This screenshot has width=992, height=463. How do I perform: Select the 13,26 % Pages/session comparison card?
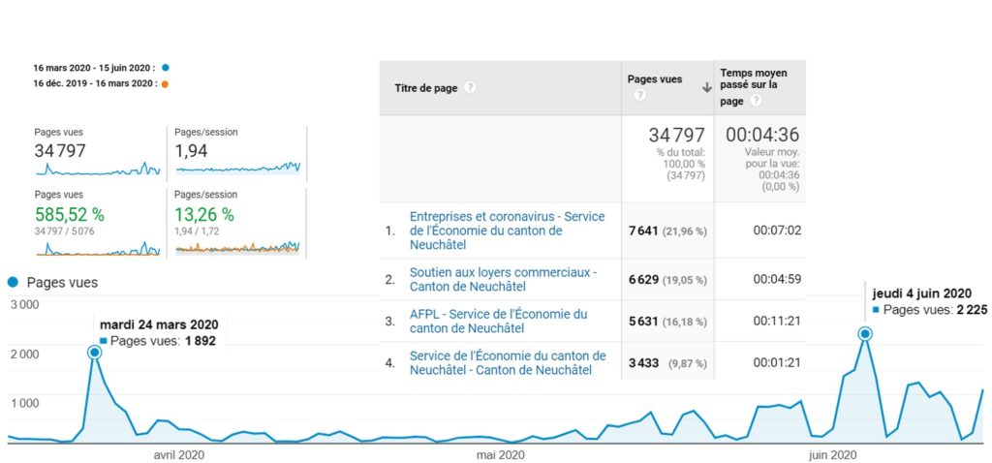click(x=237, y=223)
